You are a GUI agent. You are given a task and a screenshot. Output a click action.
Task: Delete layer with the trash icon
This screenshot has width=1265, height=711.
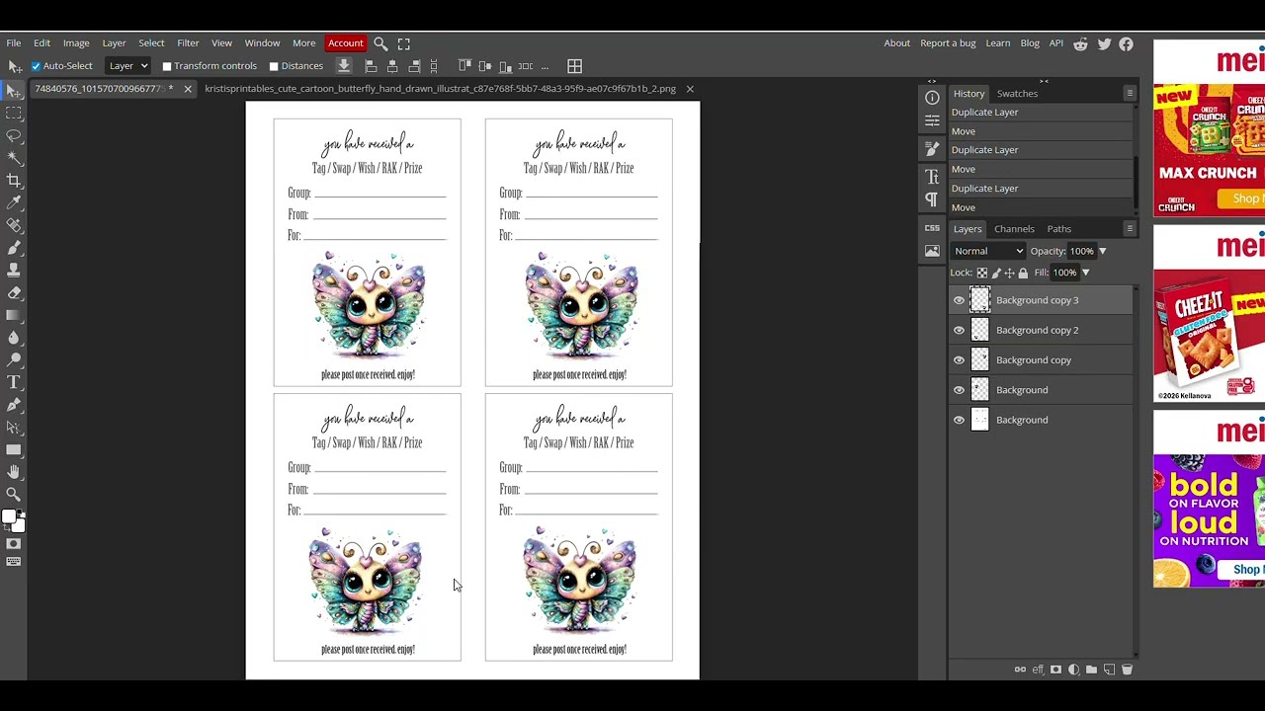pyautogui.click(x=1127, y=670)
